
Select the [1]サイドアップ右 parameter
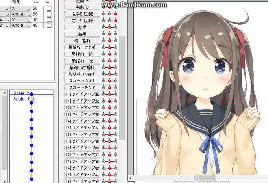[82, 148]
